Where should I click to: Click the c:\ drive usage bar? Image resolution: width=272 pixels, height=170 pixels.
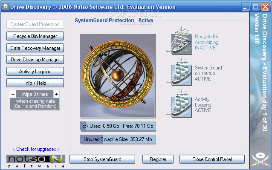pyautogui.click(x=118, y=126)
